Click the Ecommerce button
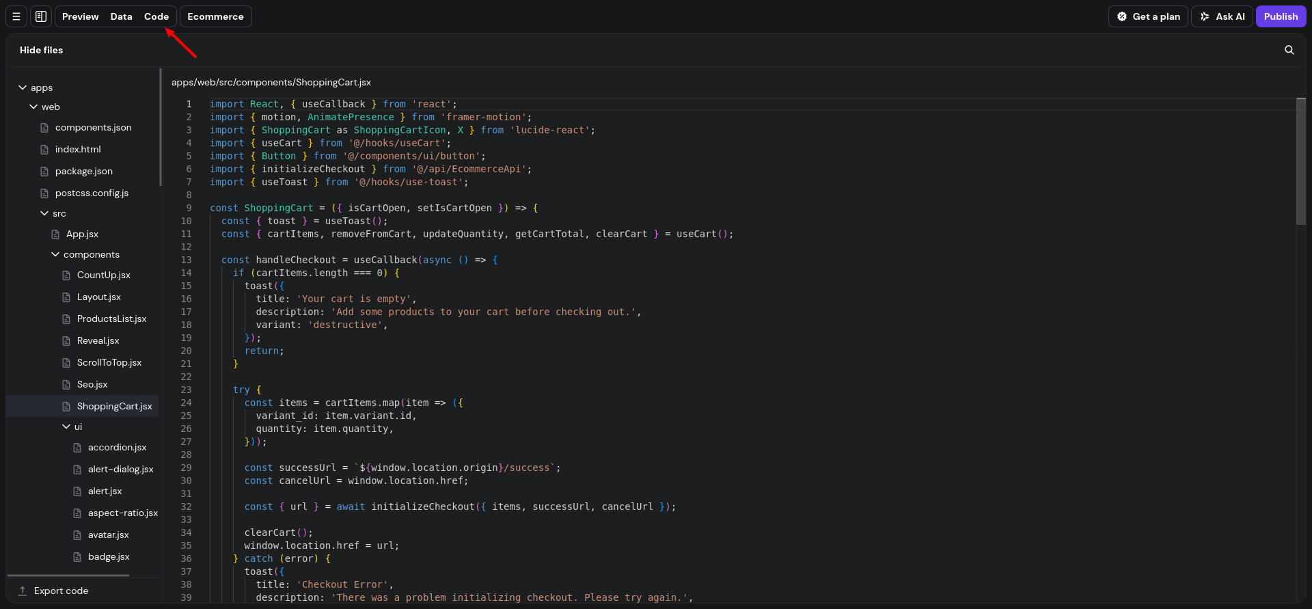This screenshot has height=609, width=1312. 215,16
